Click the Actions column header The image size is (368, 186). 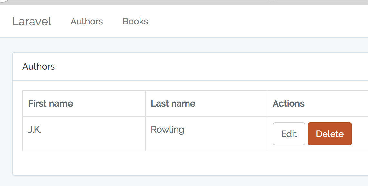[288, 103]
